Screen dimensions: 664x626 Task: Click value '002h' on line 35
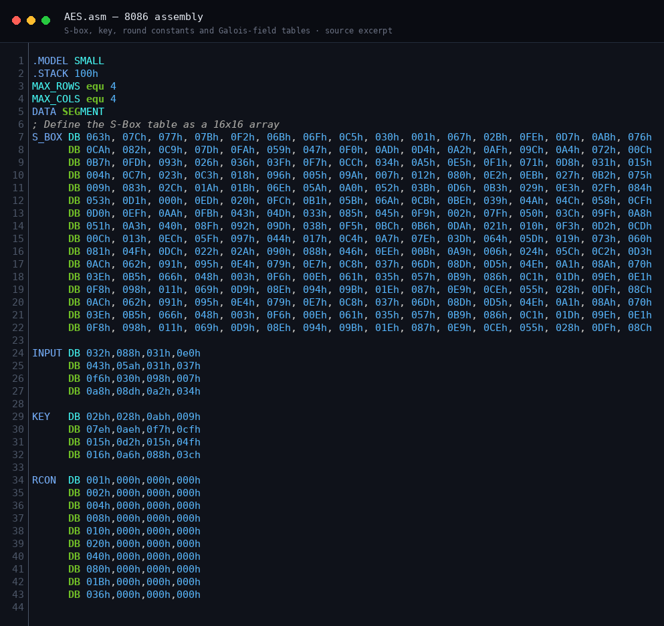click(x=98, y=493)
